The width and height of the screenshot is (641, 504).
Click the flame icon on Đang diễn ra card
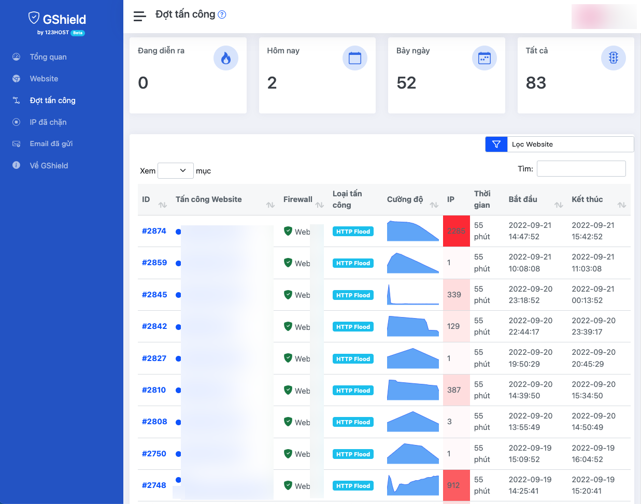[x=226, y=58]
